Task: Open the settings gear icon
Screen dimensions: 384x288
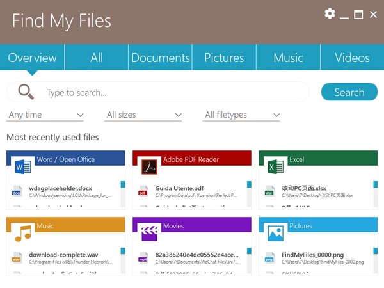Action: coord(330,13)
